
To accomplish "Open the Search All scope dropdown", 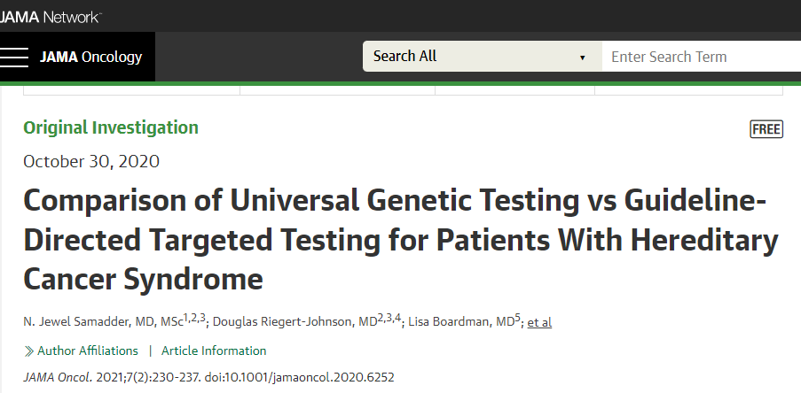I will (x=481, y=57).
